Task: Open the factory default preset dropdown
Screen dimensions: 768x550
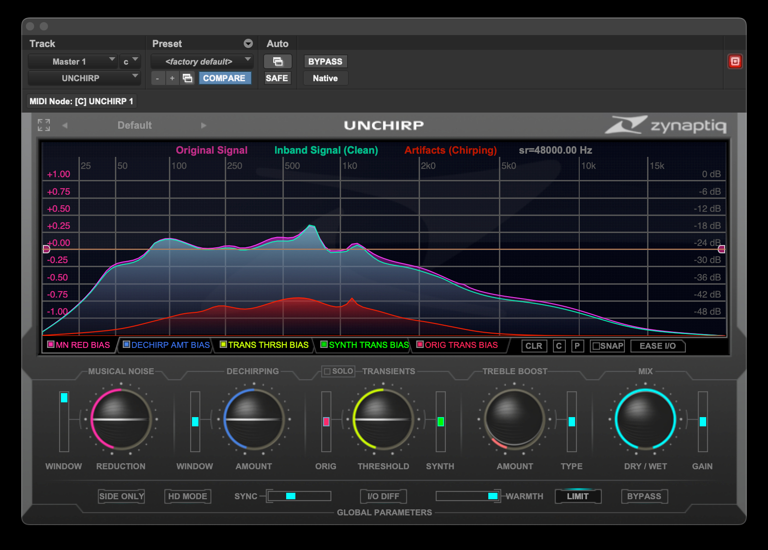Action: [202, 61]
